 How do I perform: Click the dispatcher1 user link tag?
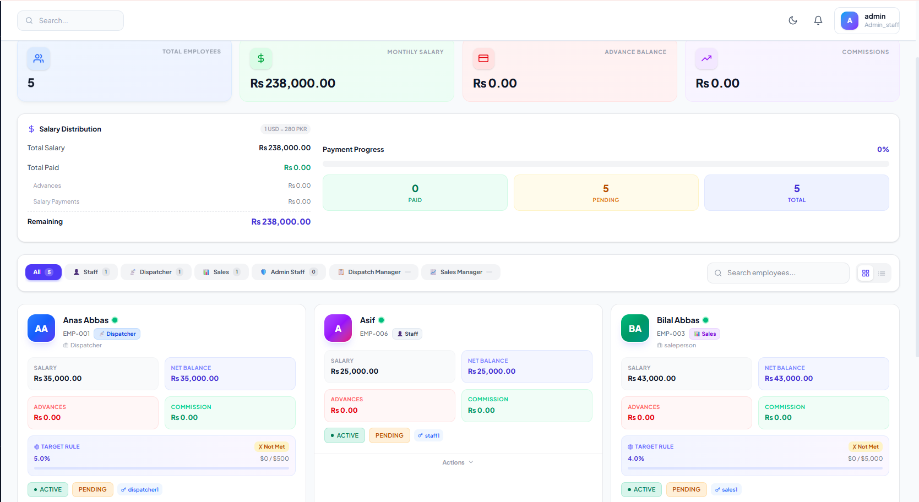140,489
